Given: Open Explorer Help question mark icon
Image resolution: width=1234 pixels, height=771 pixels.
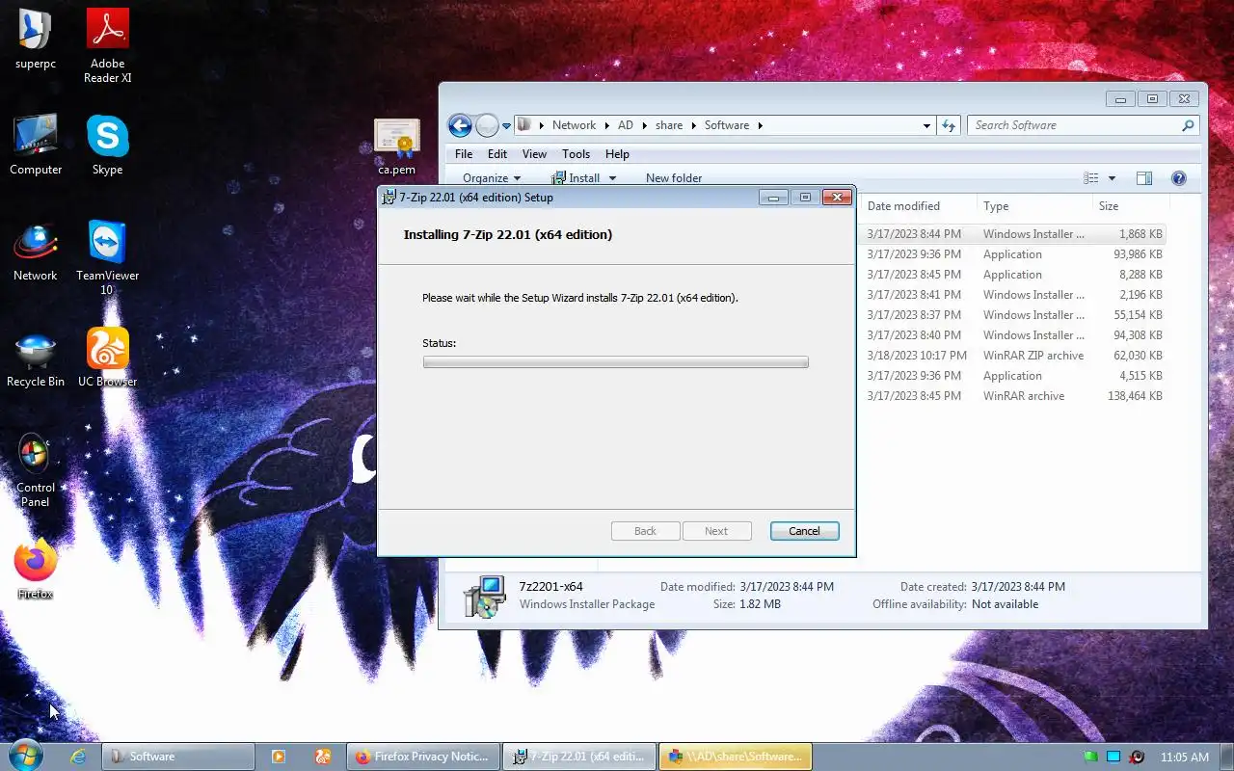Looking at the screenshot, I should [1178, 178].
